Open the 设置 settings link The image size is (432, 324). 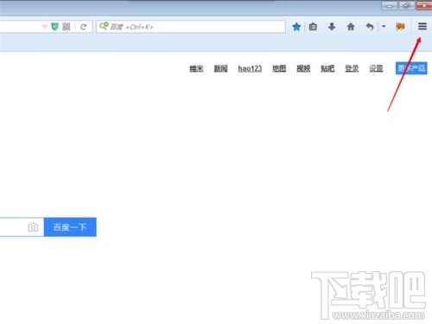[376, 68]
